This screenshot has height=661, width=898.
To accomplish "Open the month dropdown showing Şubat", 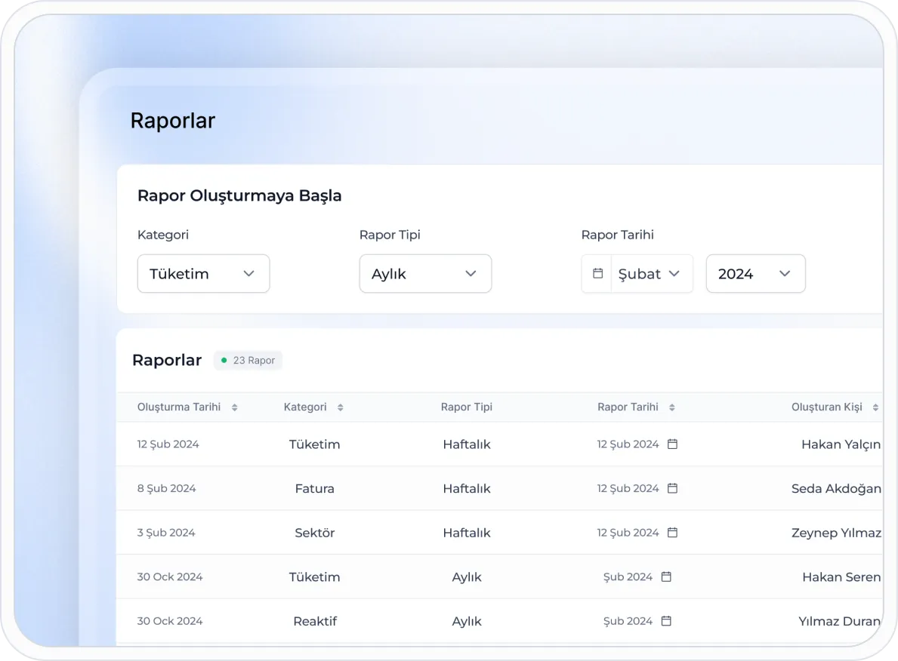I will click(652, 274).
